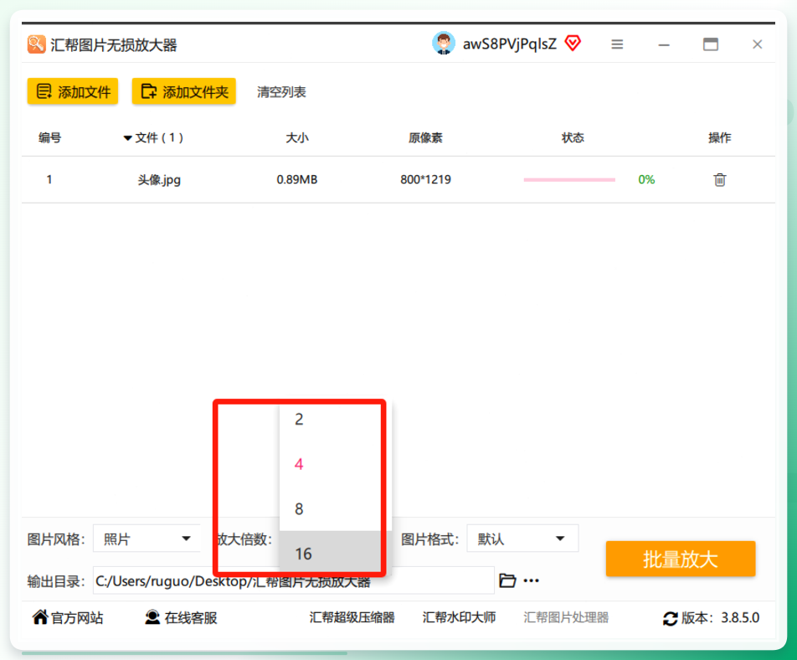Click the 原像素 column header
Viewport: 797px width, 660px height.
pos(425,138)
